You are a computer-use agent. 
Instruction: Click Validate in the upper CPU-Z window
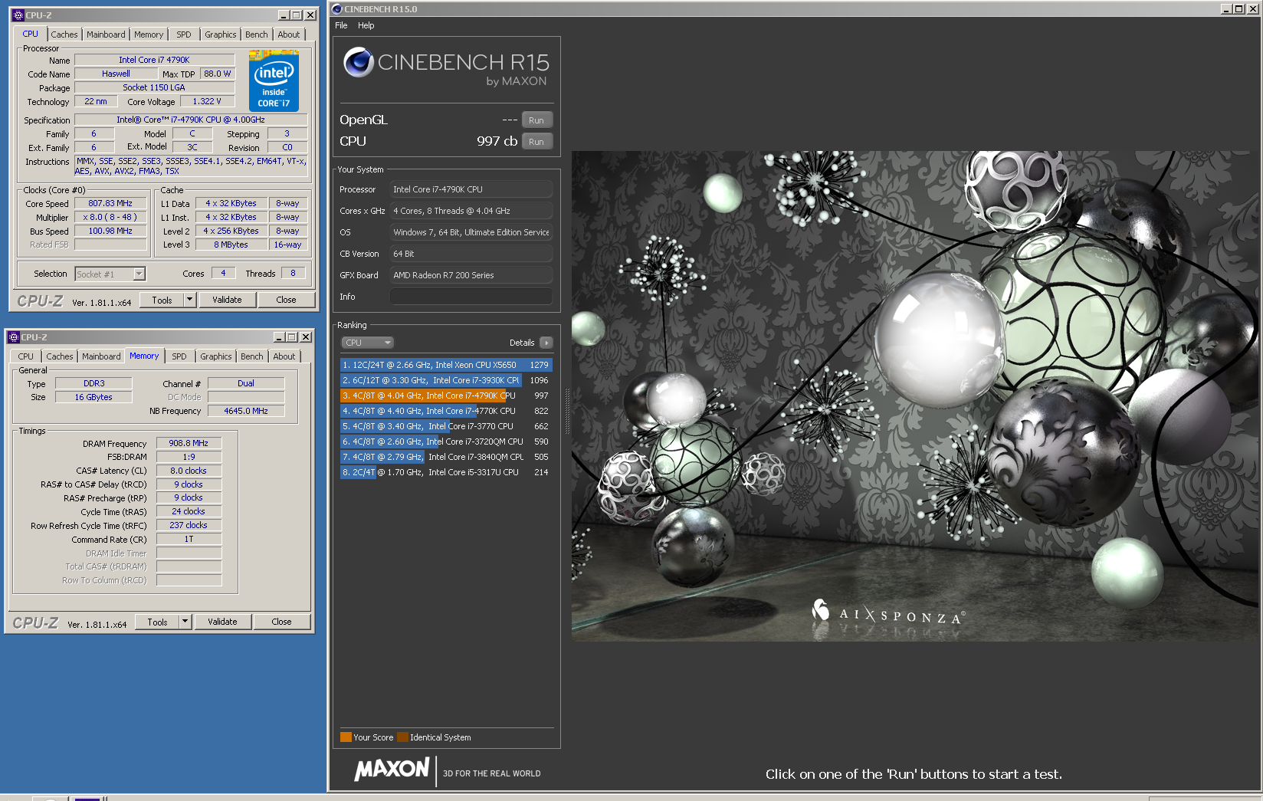pyautogui.click(x=227, y=300)
